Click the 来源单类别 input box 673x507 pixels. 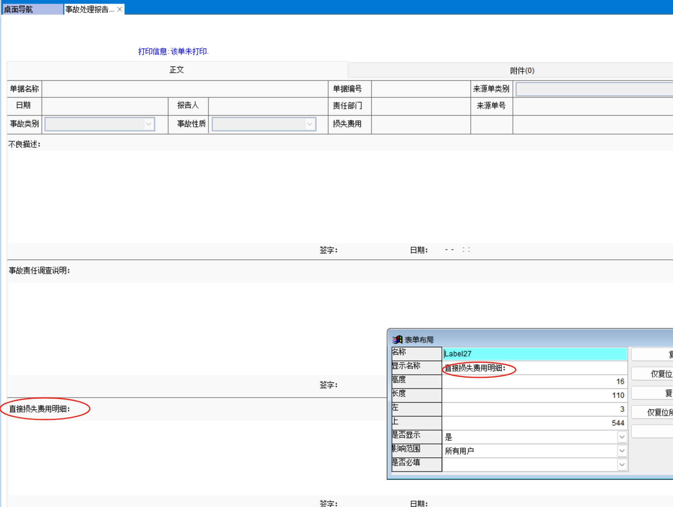594,89
